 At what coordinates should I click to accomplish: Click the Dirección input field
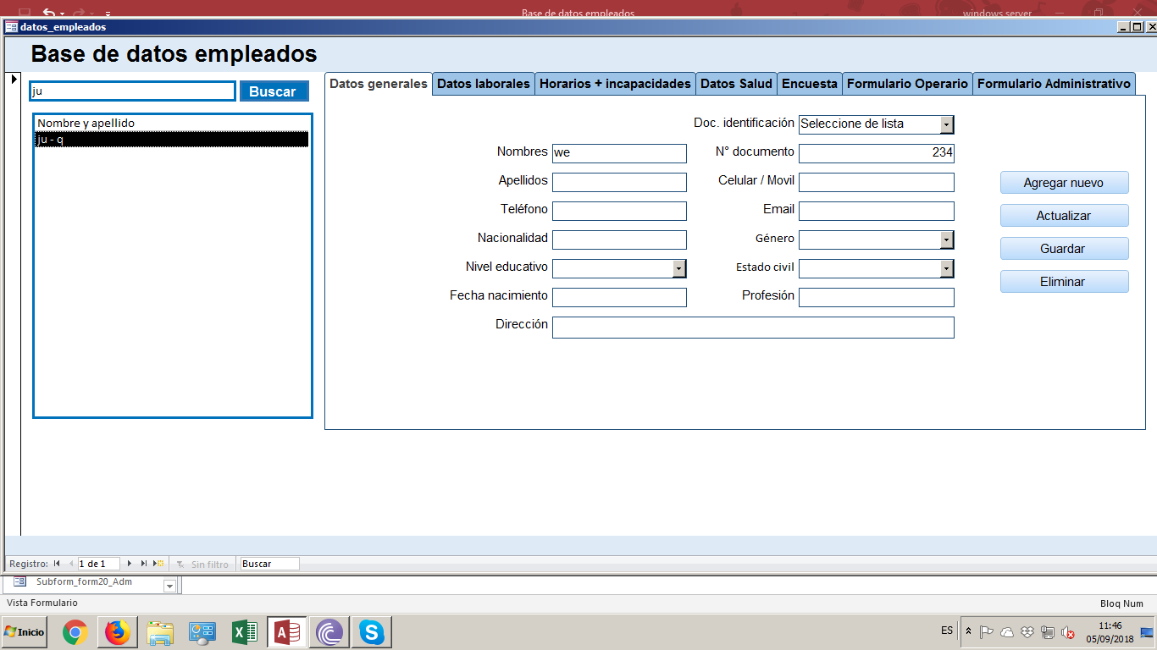(x=753, y=328)
